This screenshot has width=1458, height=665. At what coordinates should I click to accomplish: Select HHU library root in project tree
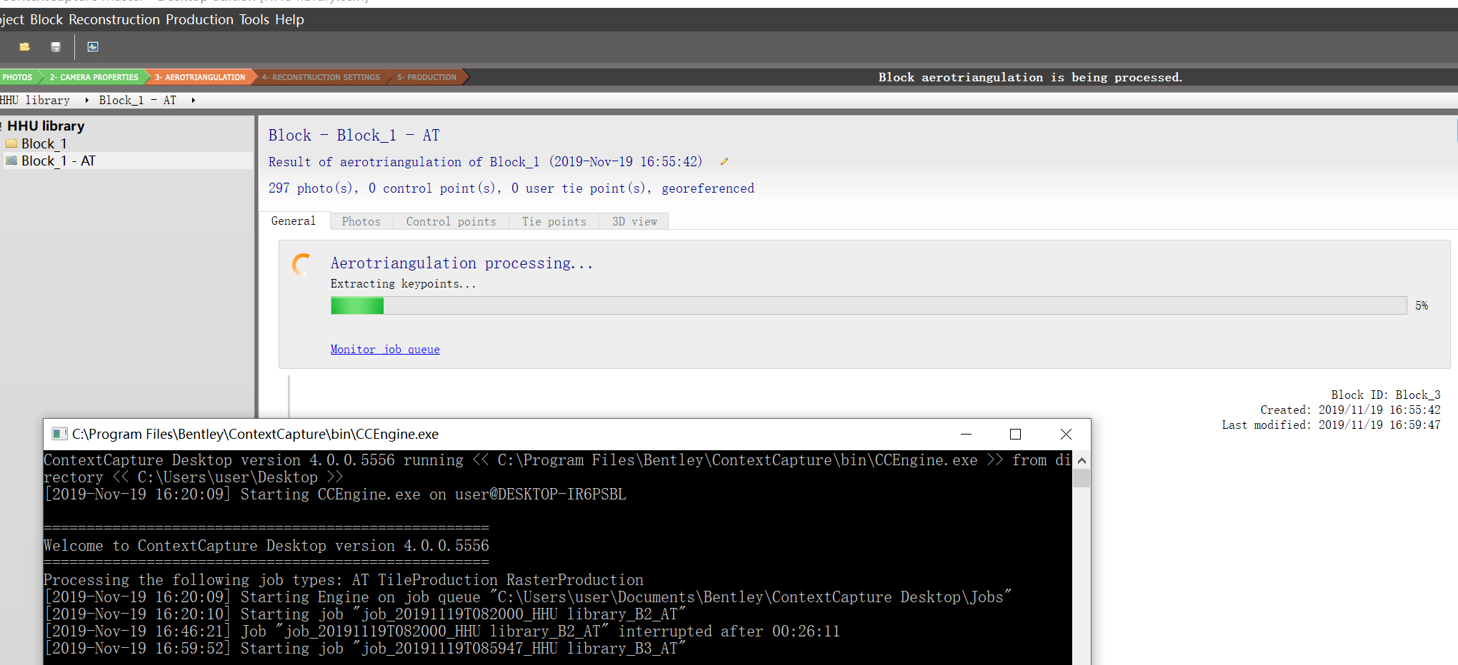46,126
